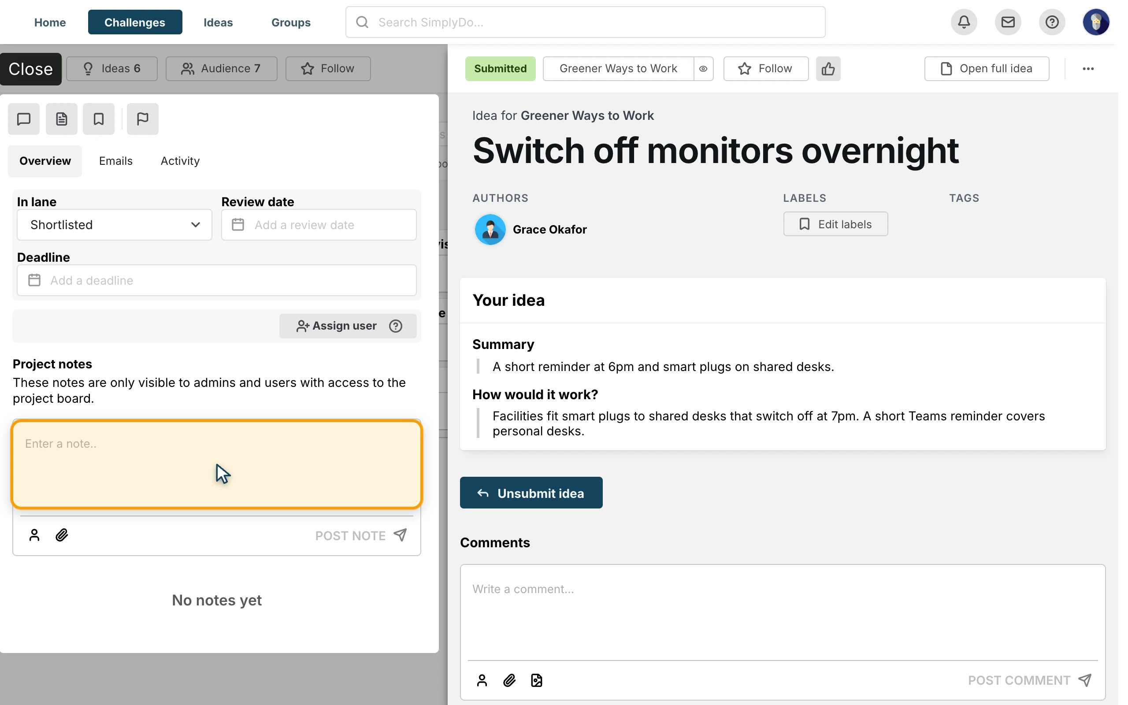Click the Unsubmit idea button
The width and height of the screenshot is (1128, 705).
[531, 492]
